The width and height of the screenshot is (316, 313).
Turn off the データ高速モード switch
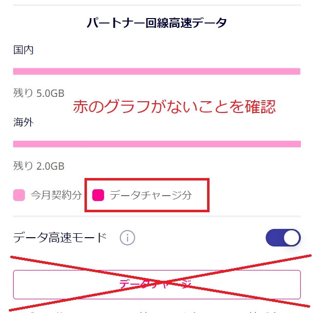[x=283, y=238]
